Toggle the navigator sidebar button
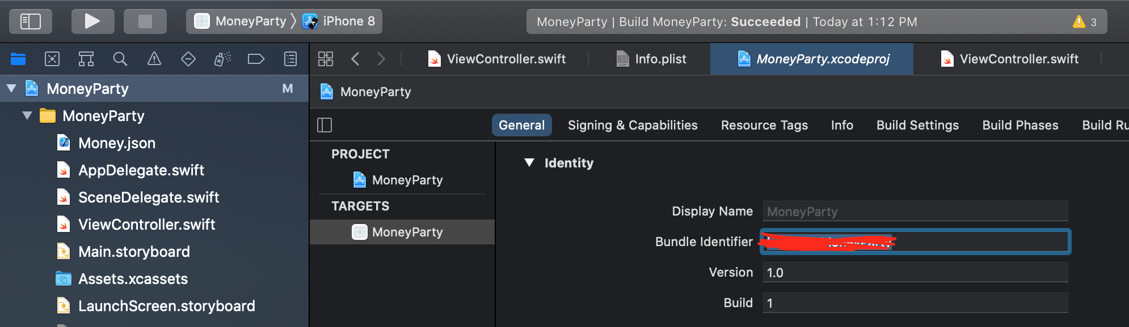Screen dimensions: 1129x327 click(x=31, y=21)
